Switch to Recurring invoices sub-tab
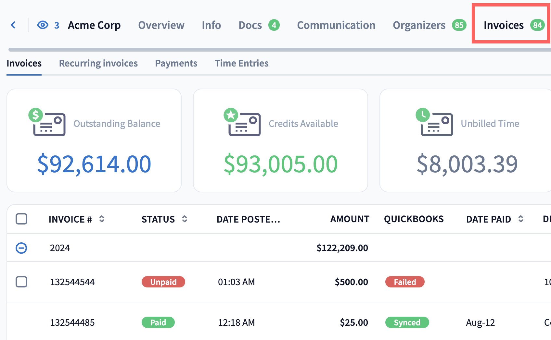This screenshot has height=340, width=551. point(98,63)
